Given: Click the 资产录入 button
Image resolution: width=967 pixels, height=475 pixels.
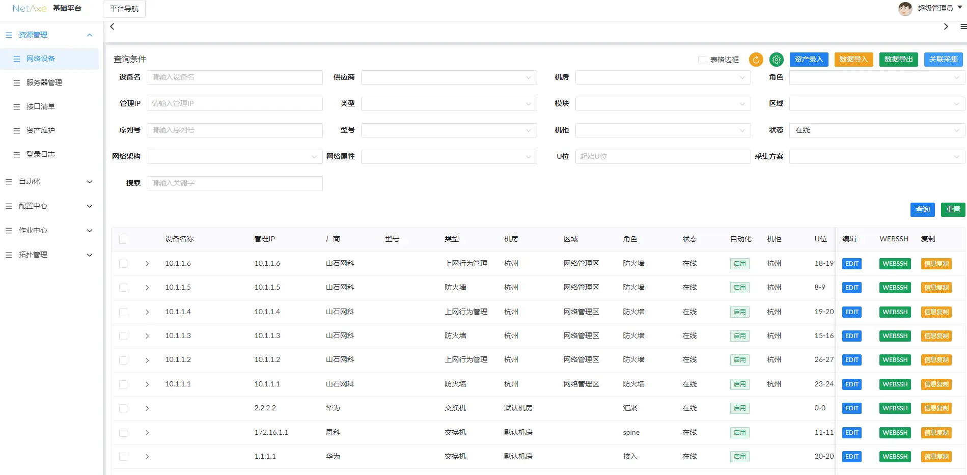Looking at the screenshot, I should point(809,60).
